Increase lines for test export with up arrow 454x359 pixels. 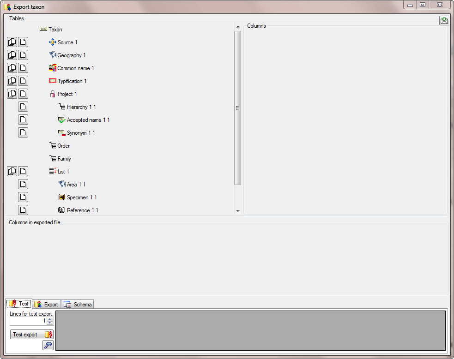(x=50, y=319)
